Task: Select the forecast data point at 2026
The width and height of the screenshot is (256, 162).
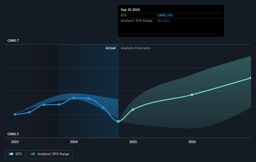Action: pyautogui.click(x=192, y=95)
